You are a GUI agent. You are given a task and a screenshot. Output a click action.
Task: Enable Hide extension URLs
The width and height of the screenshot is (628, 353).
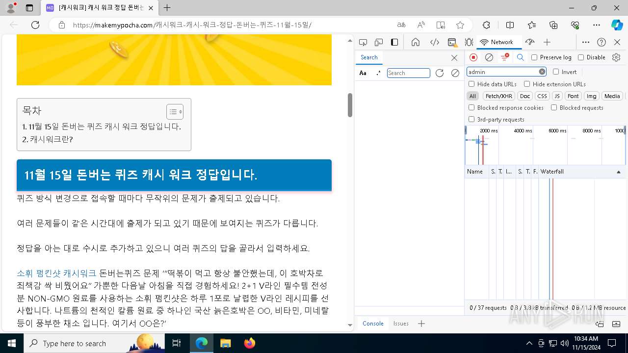527,84
